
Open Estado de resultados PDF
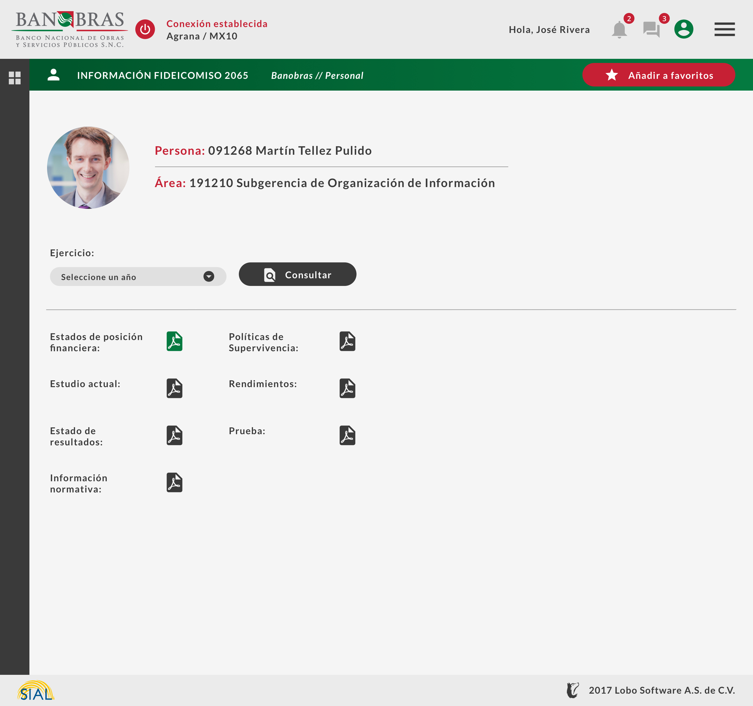tap(174, 435)
